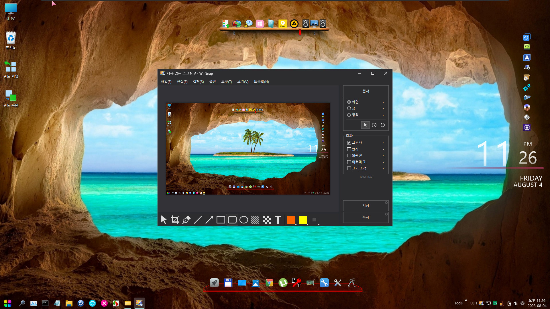Open options dot beside 화면

click(383, 102)
